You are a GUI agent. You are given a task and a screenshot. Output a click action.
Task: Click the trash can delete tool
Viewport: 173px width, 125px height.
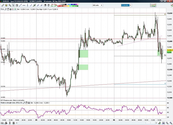[x=48, y=5]
